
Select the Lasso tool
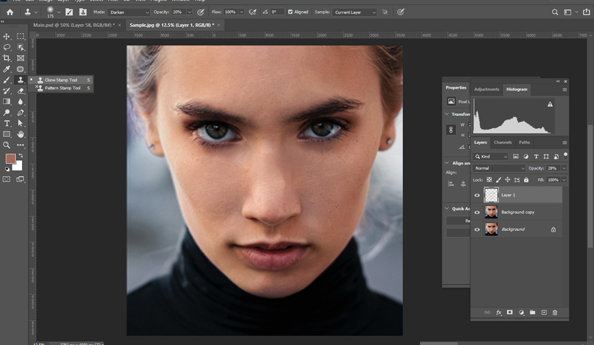click(x=6, y=47)
